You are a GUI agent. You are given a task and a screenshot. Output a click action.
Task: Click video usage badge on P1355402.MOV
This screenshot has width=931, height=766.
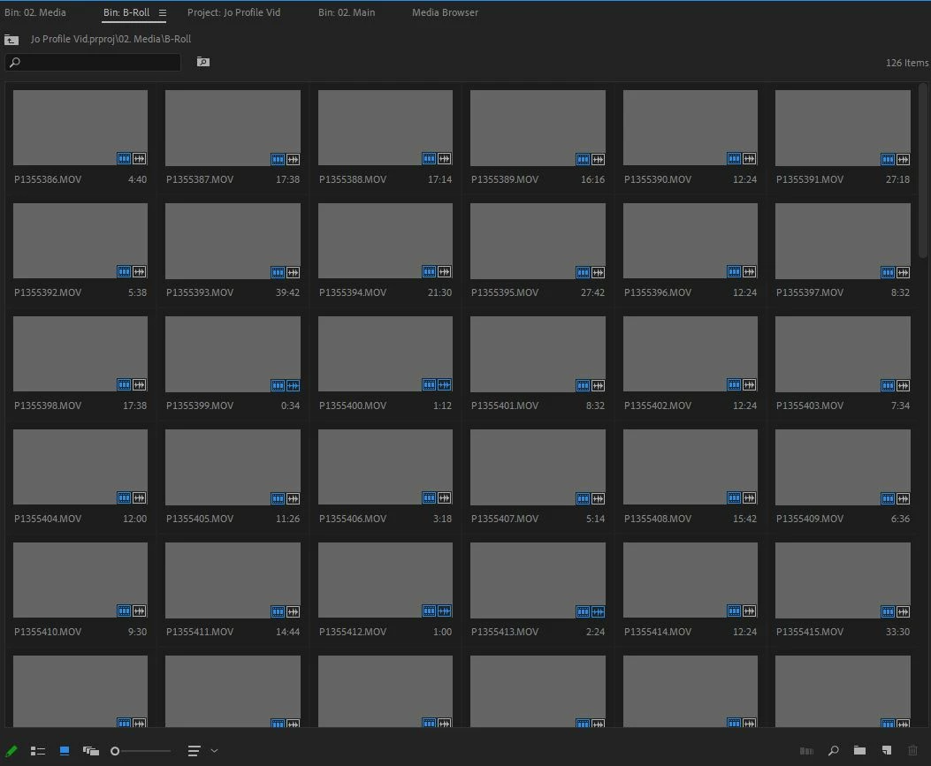735,385
